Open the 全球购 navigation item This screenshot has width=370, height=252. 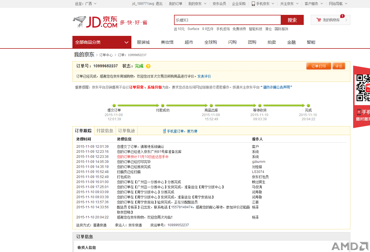tap(211, 42)
